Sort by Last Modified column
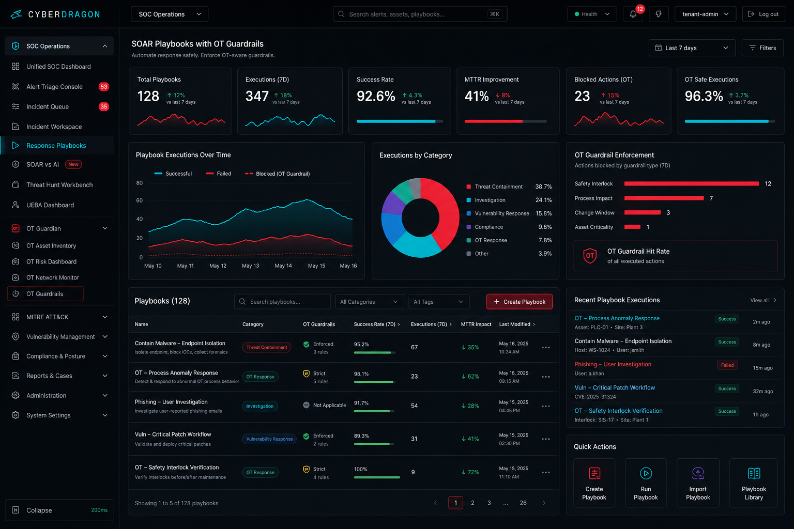794x529 pixels. 517,324
